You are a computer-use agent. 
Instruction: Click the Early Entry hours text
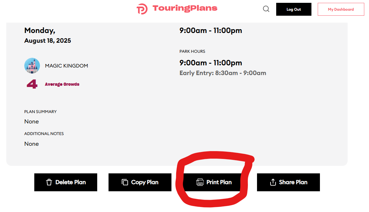pyautogui.click(x=223, y=73)
